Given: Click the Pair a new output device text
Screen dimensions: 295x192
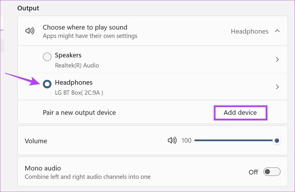Looking at the screenshot, I should click(79, 113).
